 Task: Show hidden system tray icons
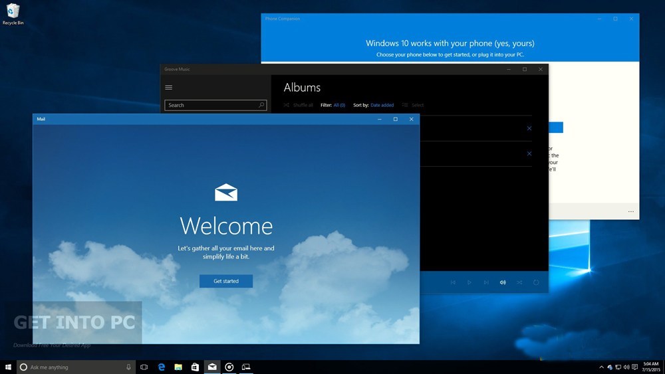click(601, 367)
